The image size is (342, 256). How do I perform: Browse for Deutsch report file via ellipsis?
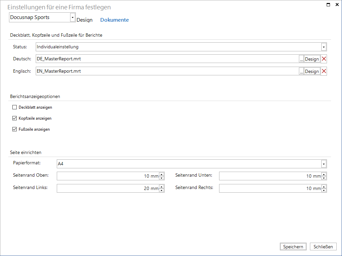point(302,59)
